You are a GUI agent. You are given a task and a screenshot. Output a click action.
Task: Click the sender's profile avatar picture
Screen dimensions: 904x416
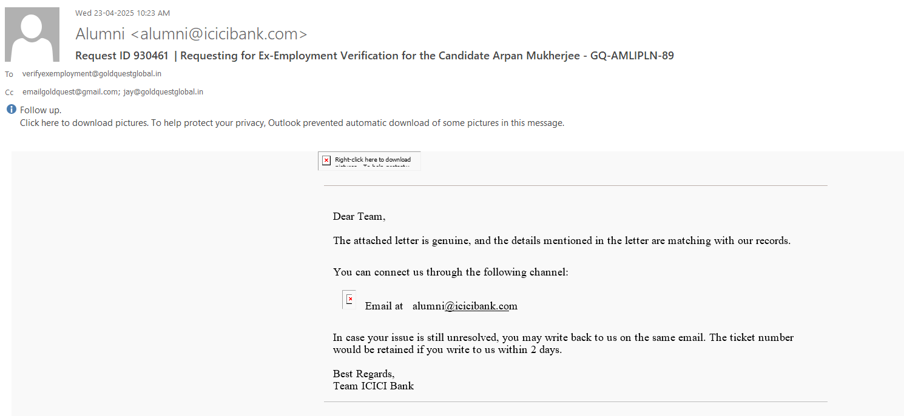coord(32,35)
